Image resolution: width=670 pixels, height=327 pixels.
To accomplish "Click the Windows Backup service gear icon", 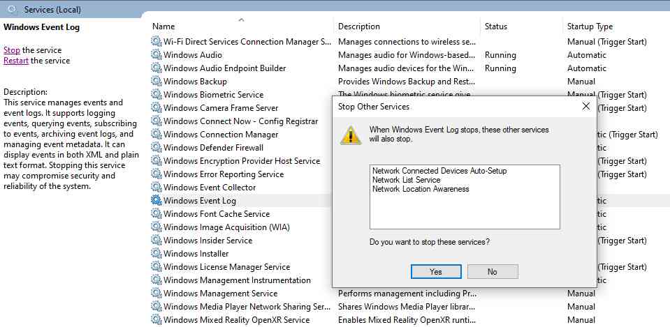I will pos(156,82).
